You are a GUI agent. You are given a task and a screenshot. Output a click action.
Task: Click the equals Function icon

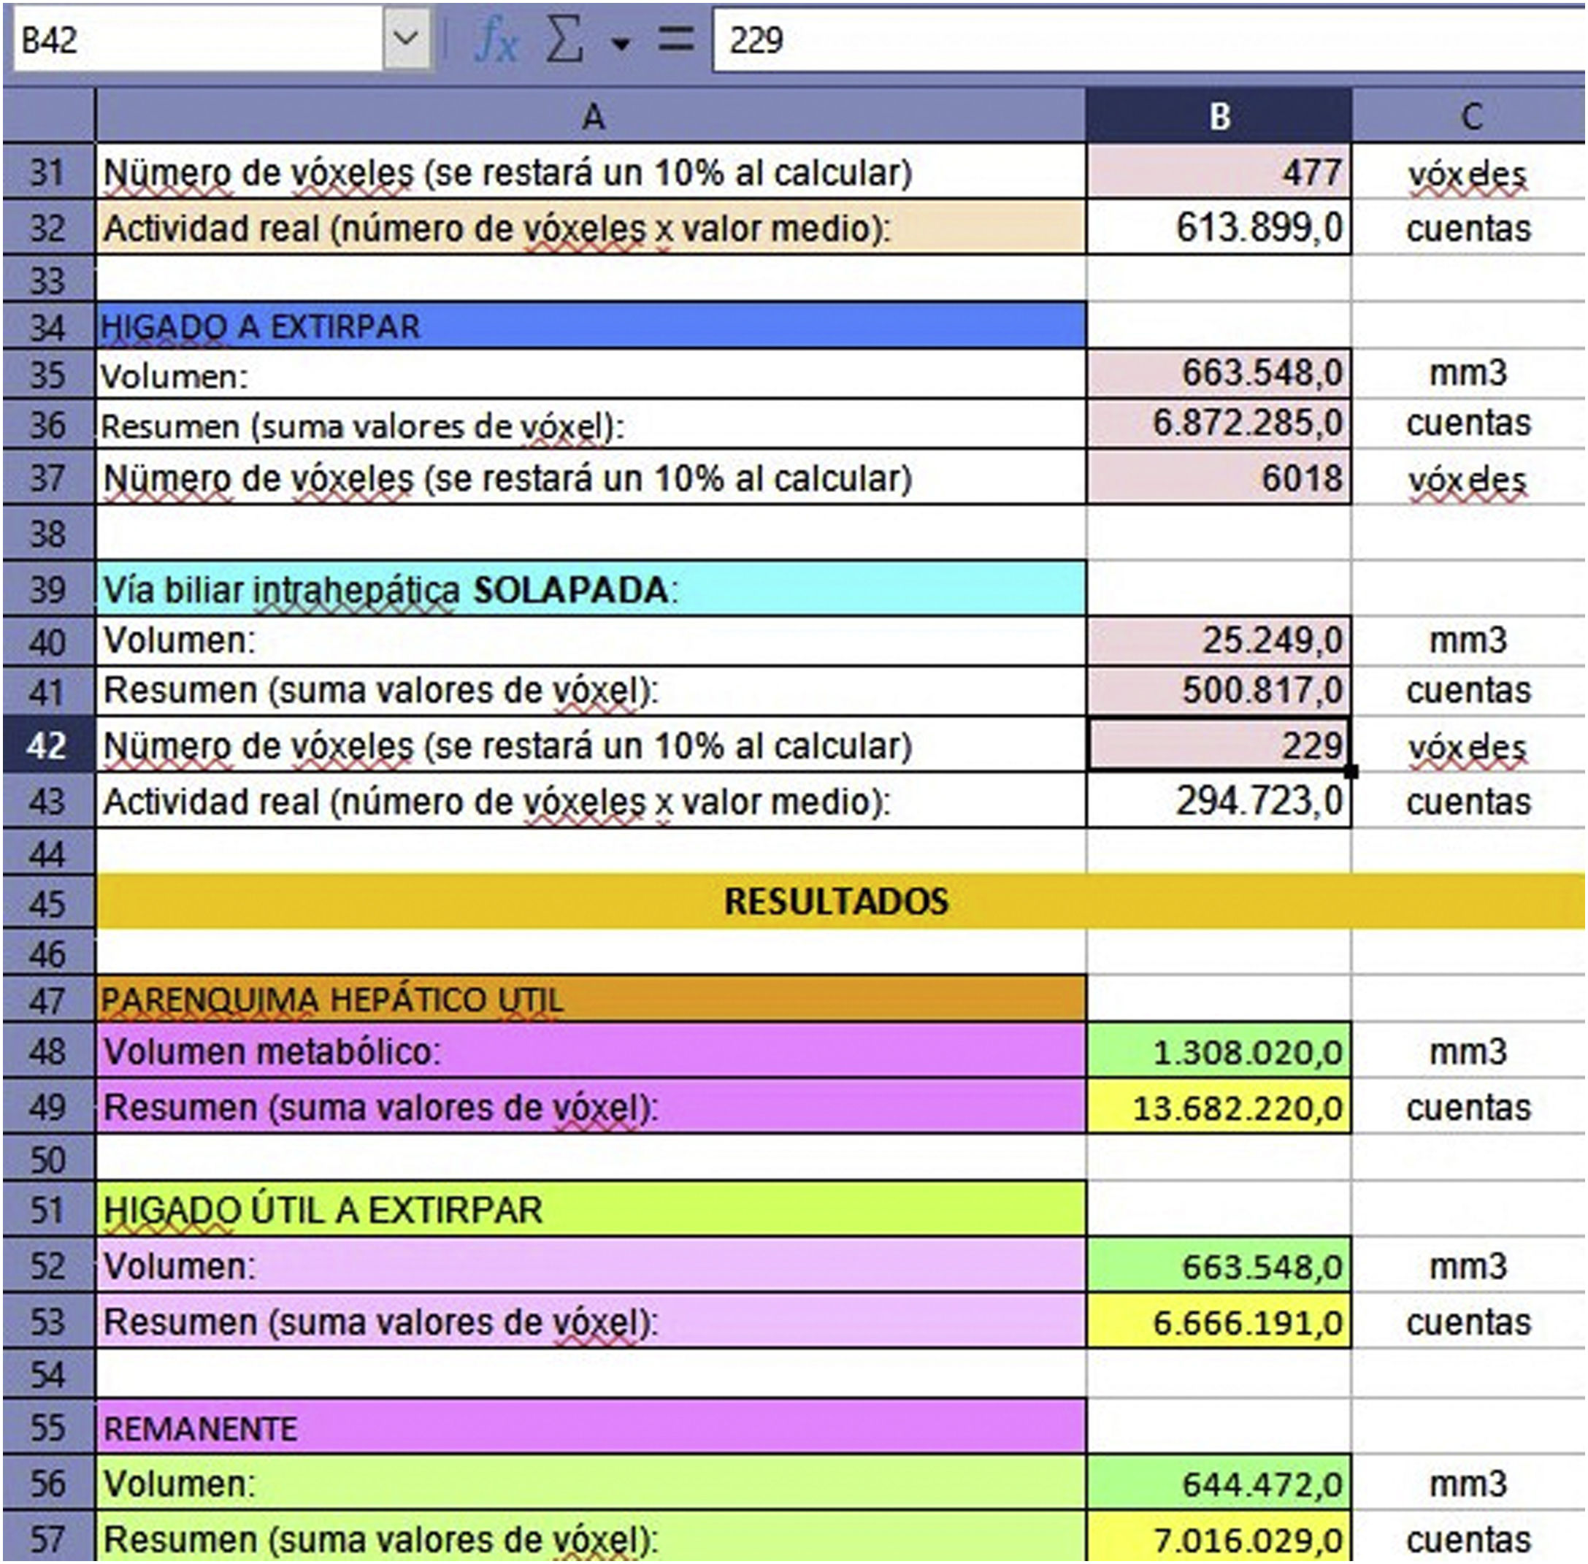(675, 40)
